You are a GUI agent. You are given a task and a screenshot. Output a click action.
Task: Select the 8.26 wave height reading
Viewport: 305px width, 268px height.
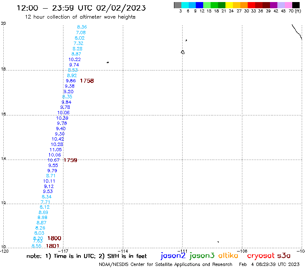(x=40, y=228)
